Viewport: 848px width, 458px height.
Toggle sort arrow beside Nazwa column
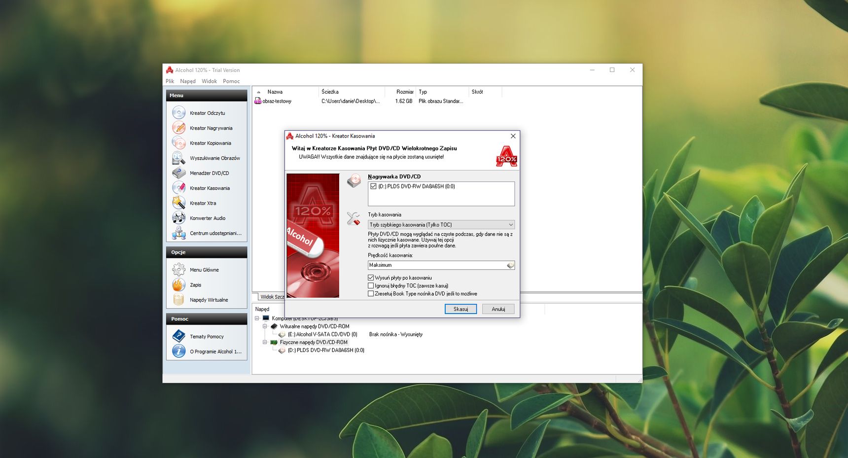pos(258,92)
